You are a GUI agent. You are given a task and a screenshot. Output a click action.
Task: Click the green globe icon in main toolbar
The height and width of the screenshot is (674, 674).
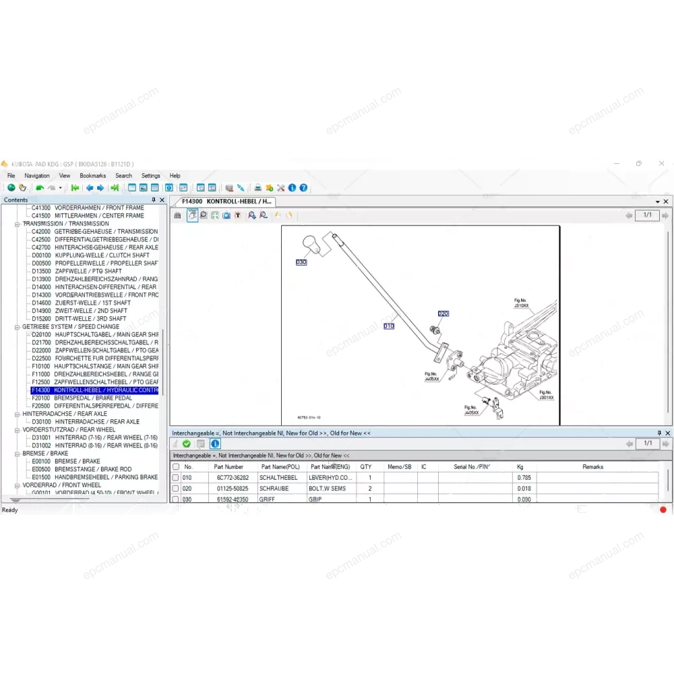coord(11,188)
